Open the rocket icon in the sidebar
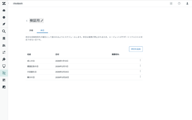This screenshot has width=192, height=120. click(x=4, y=24)
